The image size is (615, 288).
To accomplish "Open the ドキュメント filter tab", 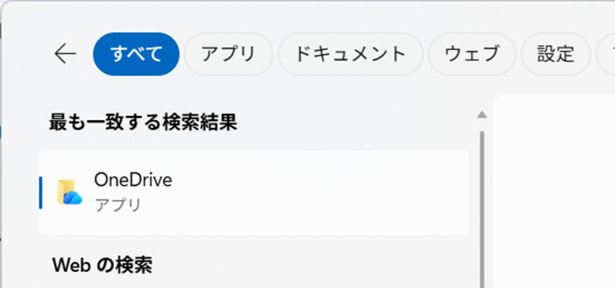I will 350,53.
